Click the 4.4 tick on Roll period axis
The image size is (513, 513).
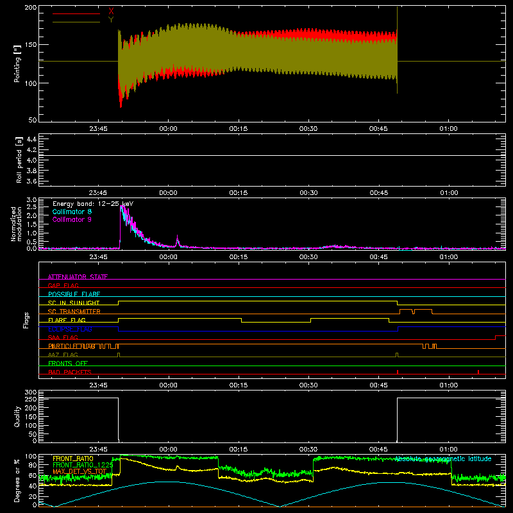[x=31, y=139]
